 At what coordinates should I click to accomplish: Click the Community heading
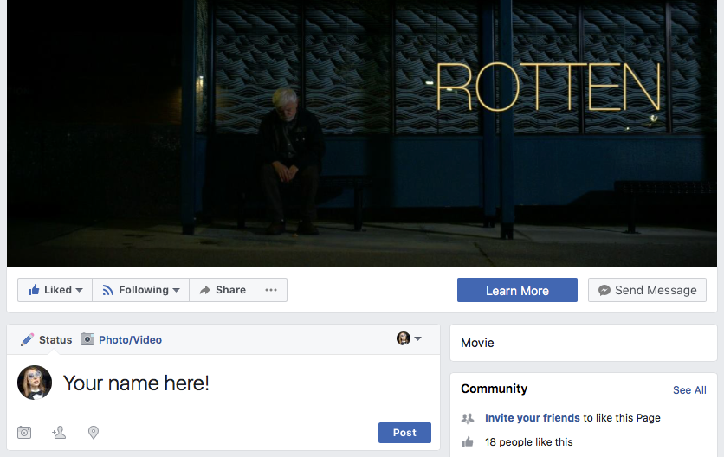click(x=494, y=389)
